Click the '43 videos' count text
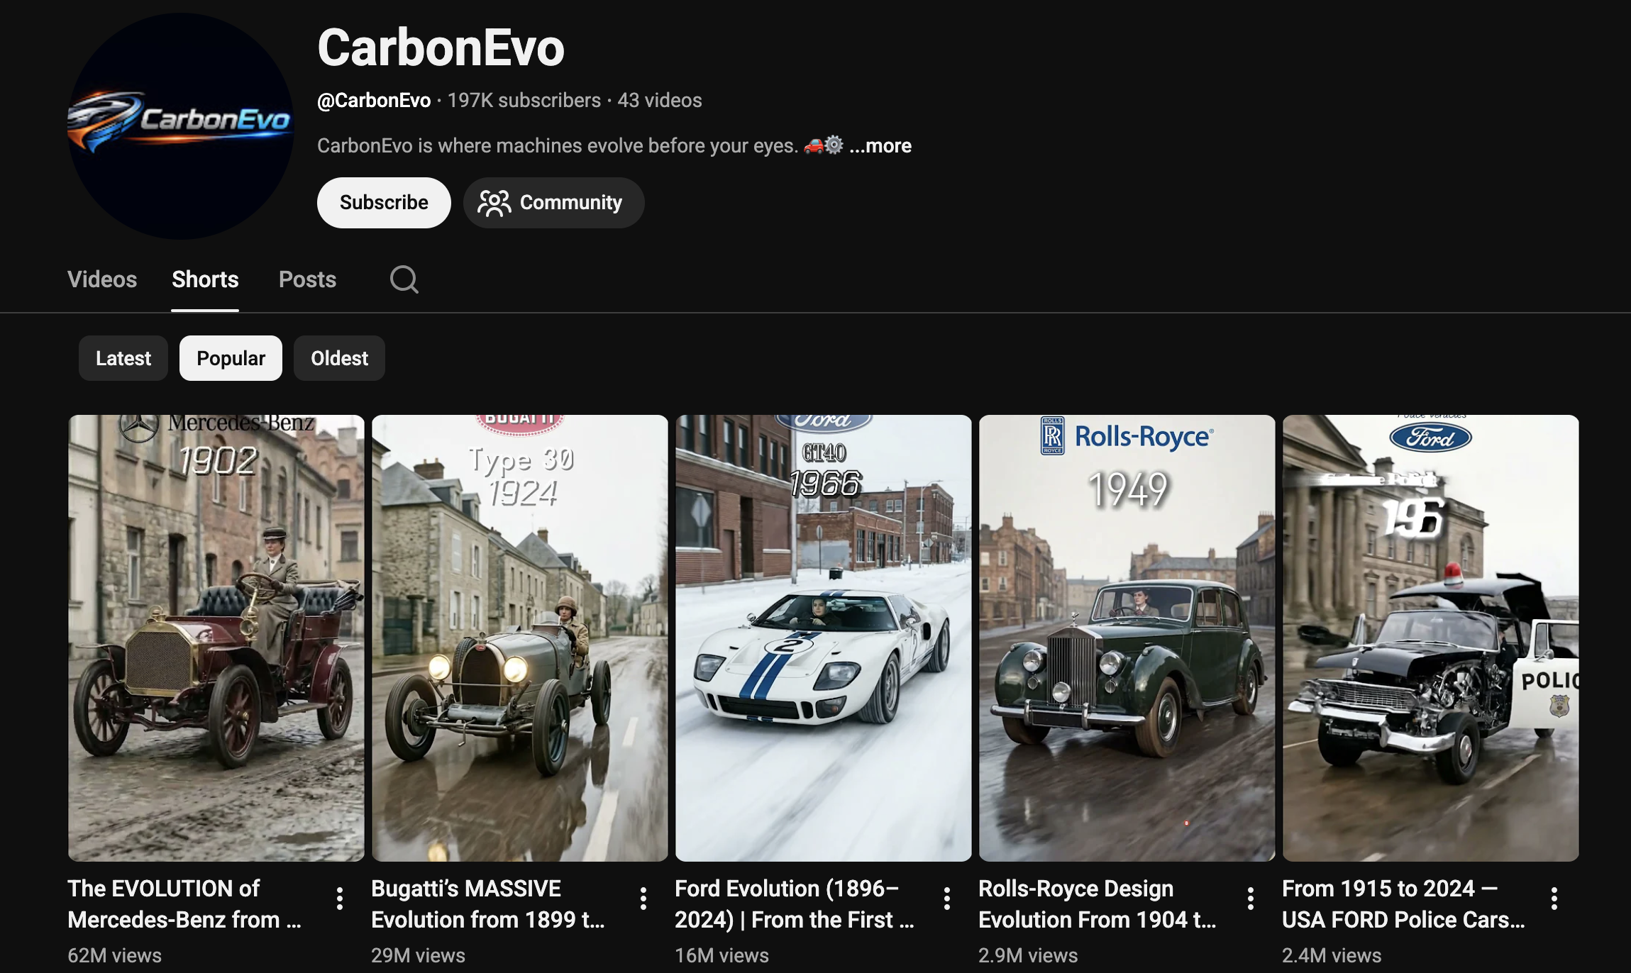 [x=660, y=101]
